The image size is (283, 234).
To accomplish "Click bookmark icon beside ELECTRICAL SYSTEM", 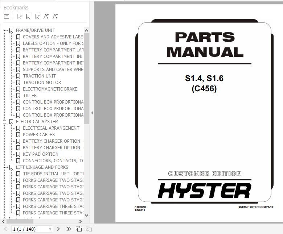I will (11, 122).
